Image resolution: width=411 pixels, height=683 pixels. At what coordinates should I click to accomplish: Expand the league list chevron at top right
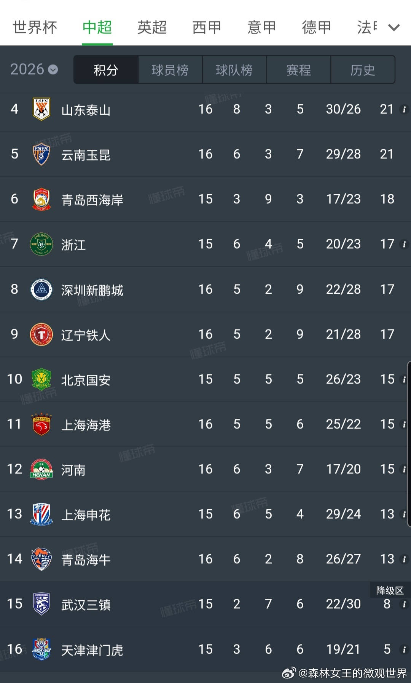click(394, 27)
